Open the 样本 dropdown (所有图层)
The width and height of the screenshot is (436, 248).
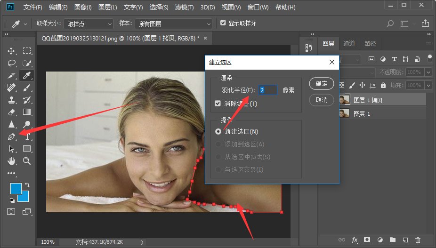pyautogui.click(x=174, y=24)
